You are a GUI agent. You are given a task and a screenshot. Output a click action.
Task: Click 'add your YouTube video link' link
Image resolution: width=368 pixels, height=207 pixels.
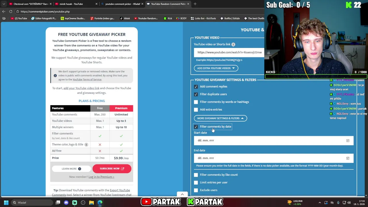(81, 88)
